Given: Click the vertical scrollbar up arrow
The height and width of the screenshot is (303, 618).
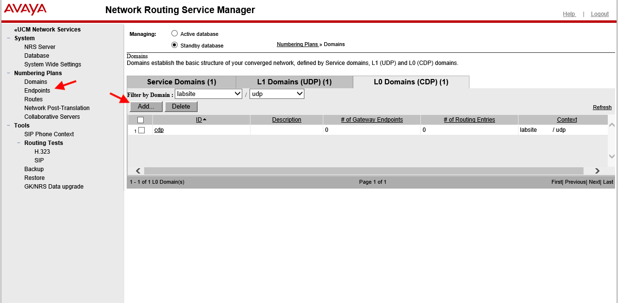Looking at the screenshot, I should (612, 125).
